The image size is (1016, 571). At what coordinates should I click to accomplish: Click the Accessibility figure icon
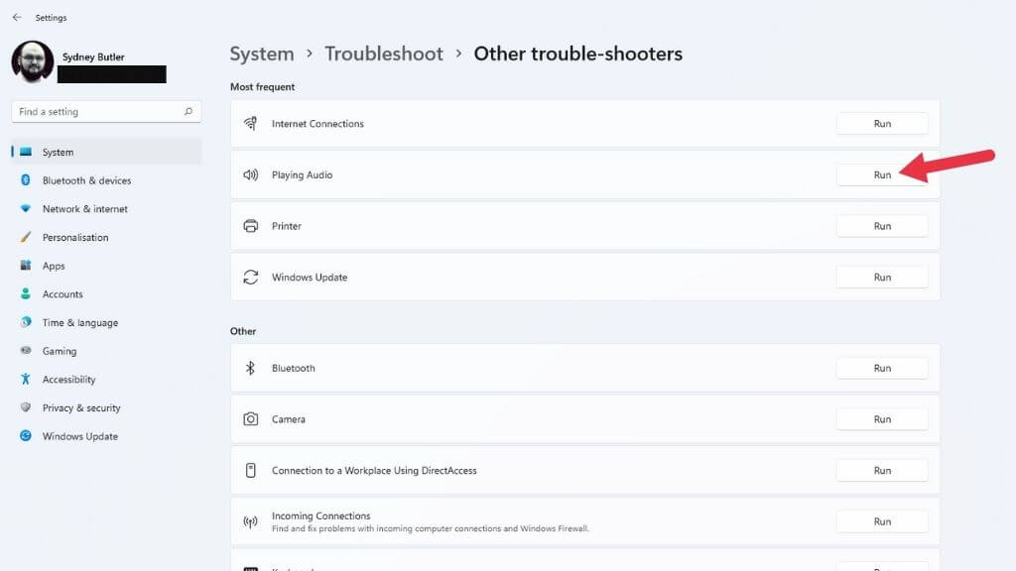26,380
